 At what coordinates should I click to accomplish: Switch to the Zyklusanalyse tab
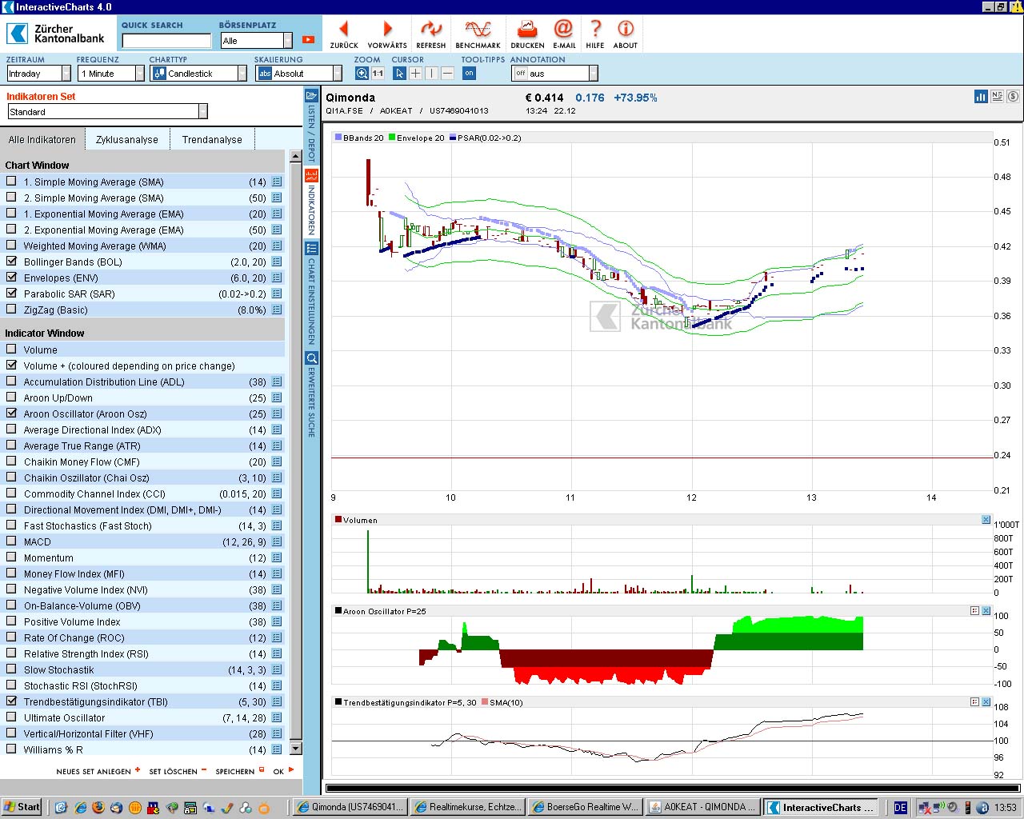127,139
